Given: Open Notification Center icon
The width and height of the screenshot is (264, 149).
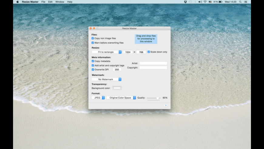Looking at the screenshot, I should [246, 2].
